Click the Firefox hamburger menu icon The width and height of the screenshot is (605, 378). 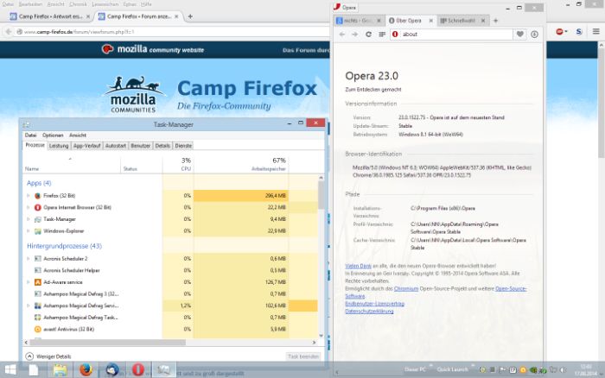click(x=595, y=32)
